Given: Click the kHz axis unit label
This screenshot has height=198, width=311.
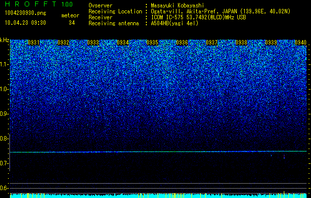Looking at the screenshot, I should (x=4, y=40).
